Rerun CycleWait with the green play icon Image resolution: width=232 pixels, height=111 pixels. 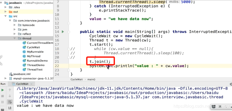pos(3,90)
